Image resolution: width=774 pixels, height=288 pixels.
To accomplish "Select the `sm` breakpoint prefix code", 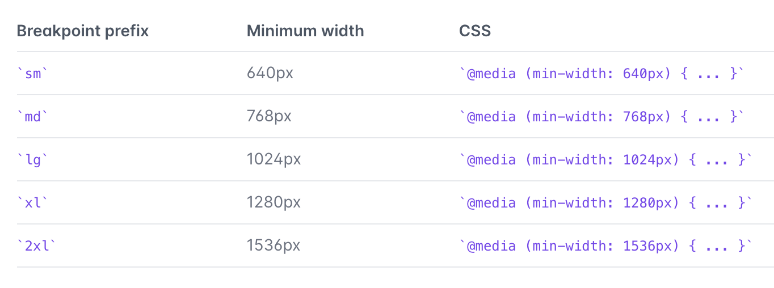I will point(33,74).
